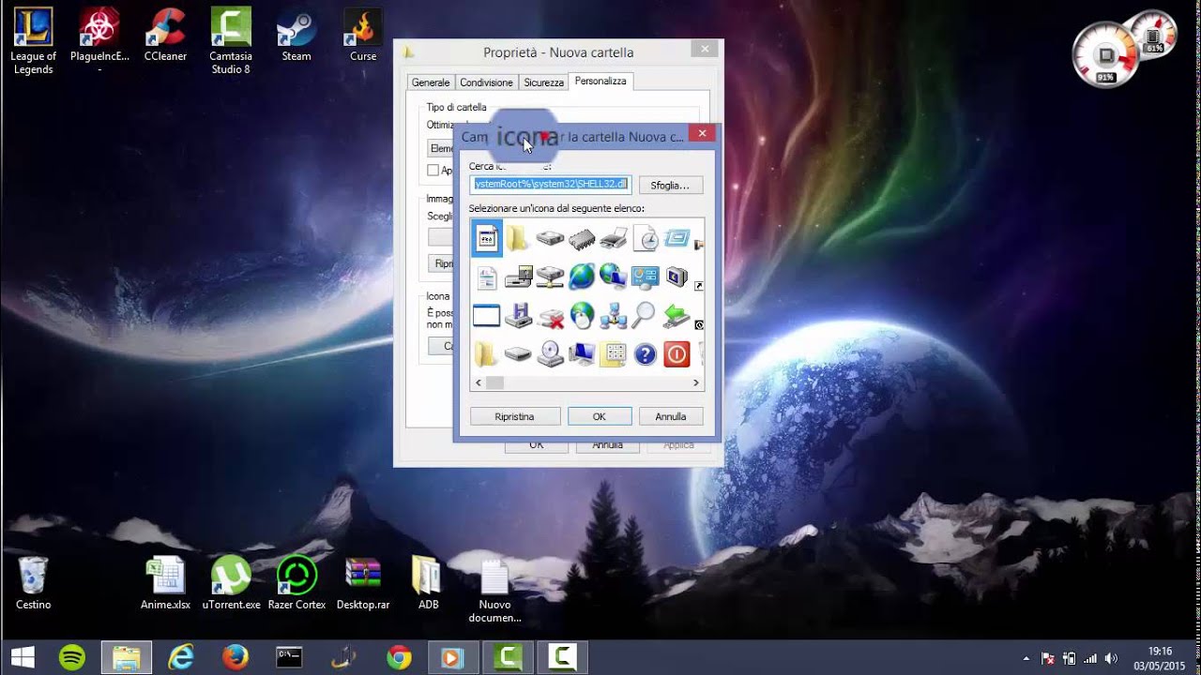This screenshot has width=1201, height=675.
Task: Open Firefox from the taskbar
Action: [235, 657]
